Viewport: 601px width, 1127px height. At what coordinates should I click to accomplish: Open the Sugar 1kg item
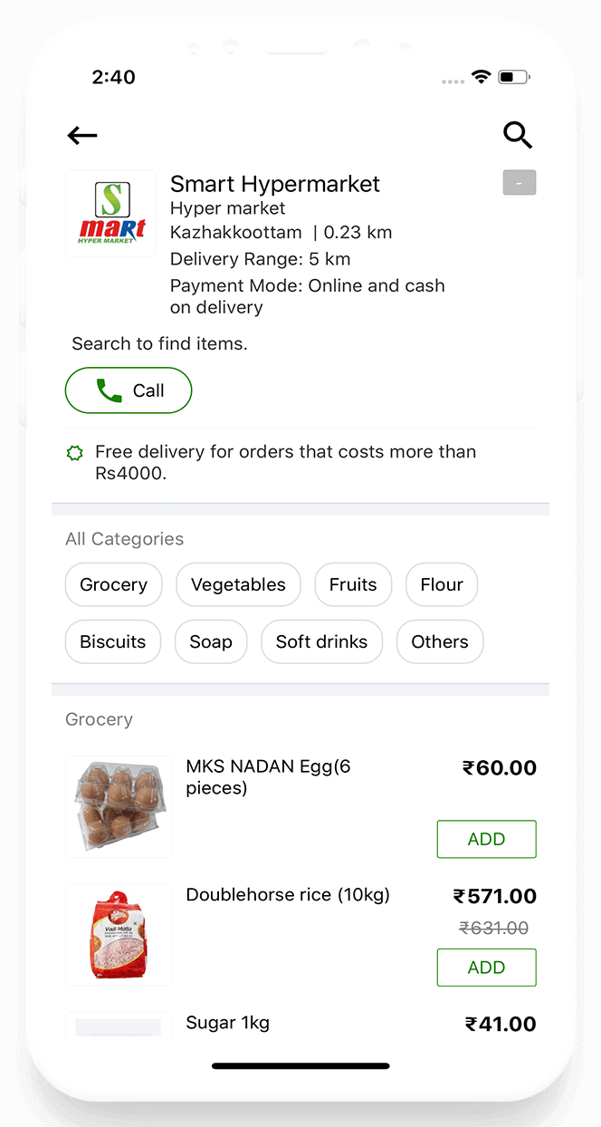pyautogui.click(x=227, y=1024)
